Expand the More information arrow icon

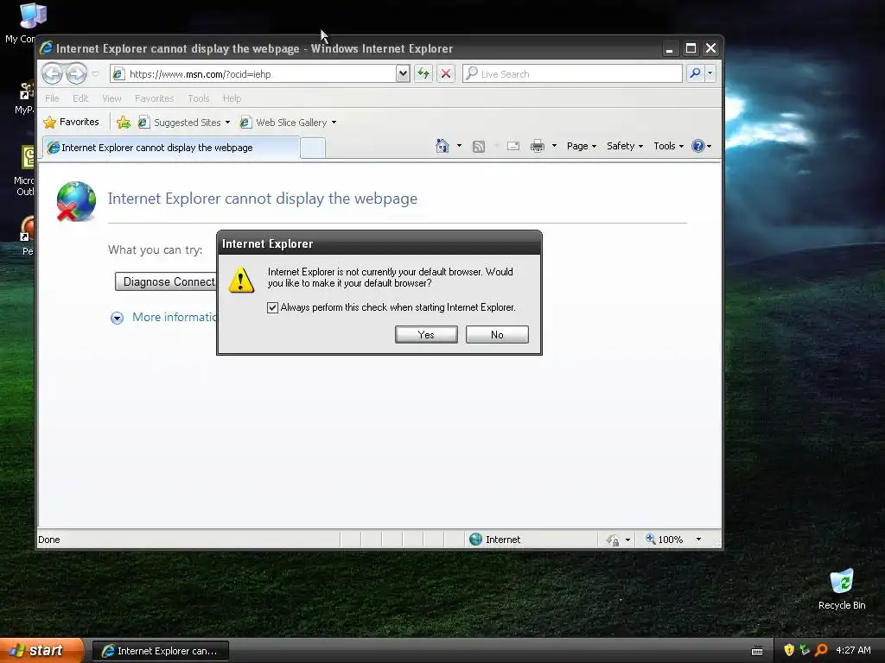click(x=117, y=318)
